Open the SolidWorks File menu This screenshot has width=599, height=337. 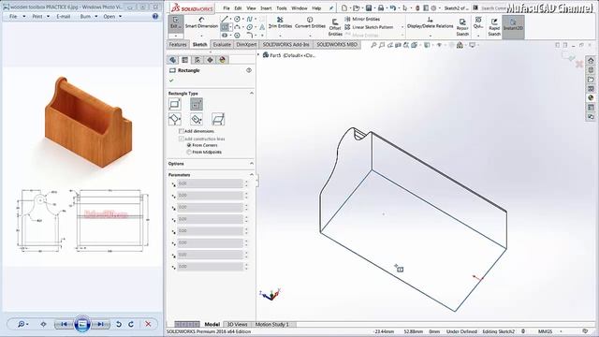(x=226, y=8)
